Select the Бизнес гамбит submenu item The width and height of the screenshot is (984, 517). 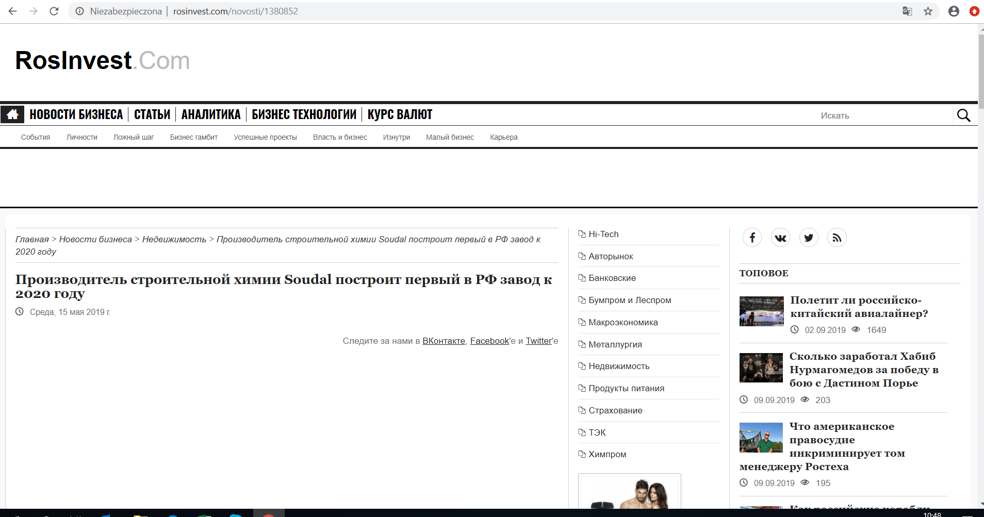pyautogui.click(x=194, y=137)
